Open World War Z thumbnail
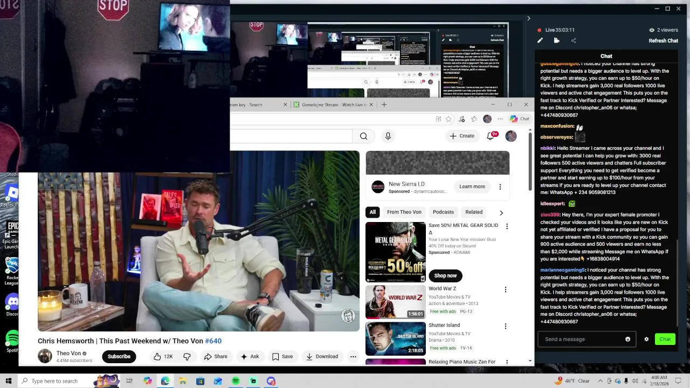Screen dimensions: 690x388 pos(396,302)
